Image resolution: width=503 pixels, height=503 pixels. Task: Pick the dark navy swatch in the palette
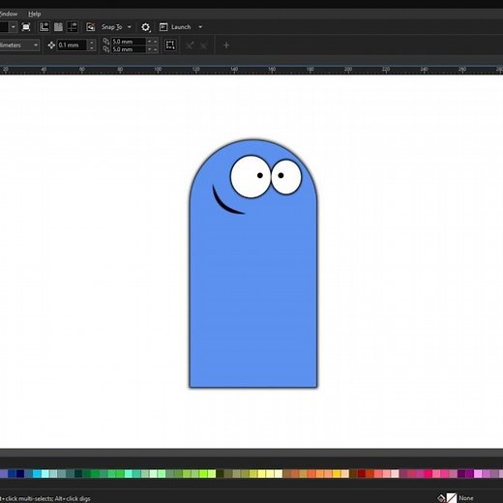point(20,474)
